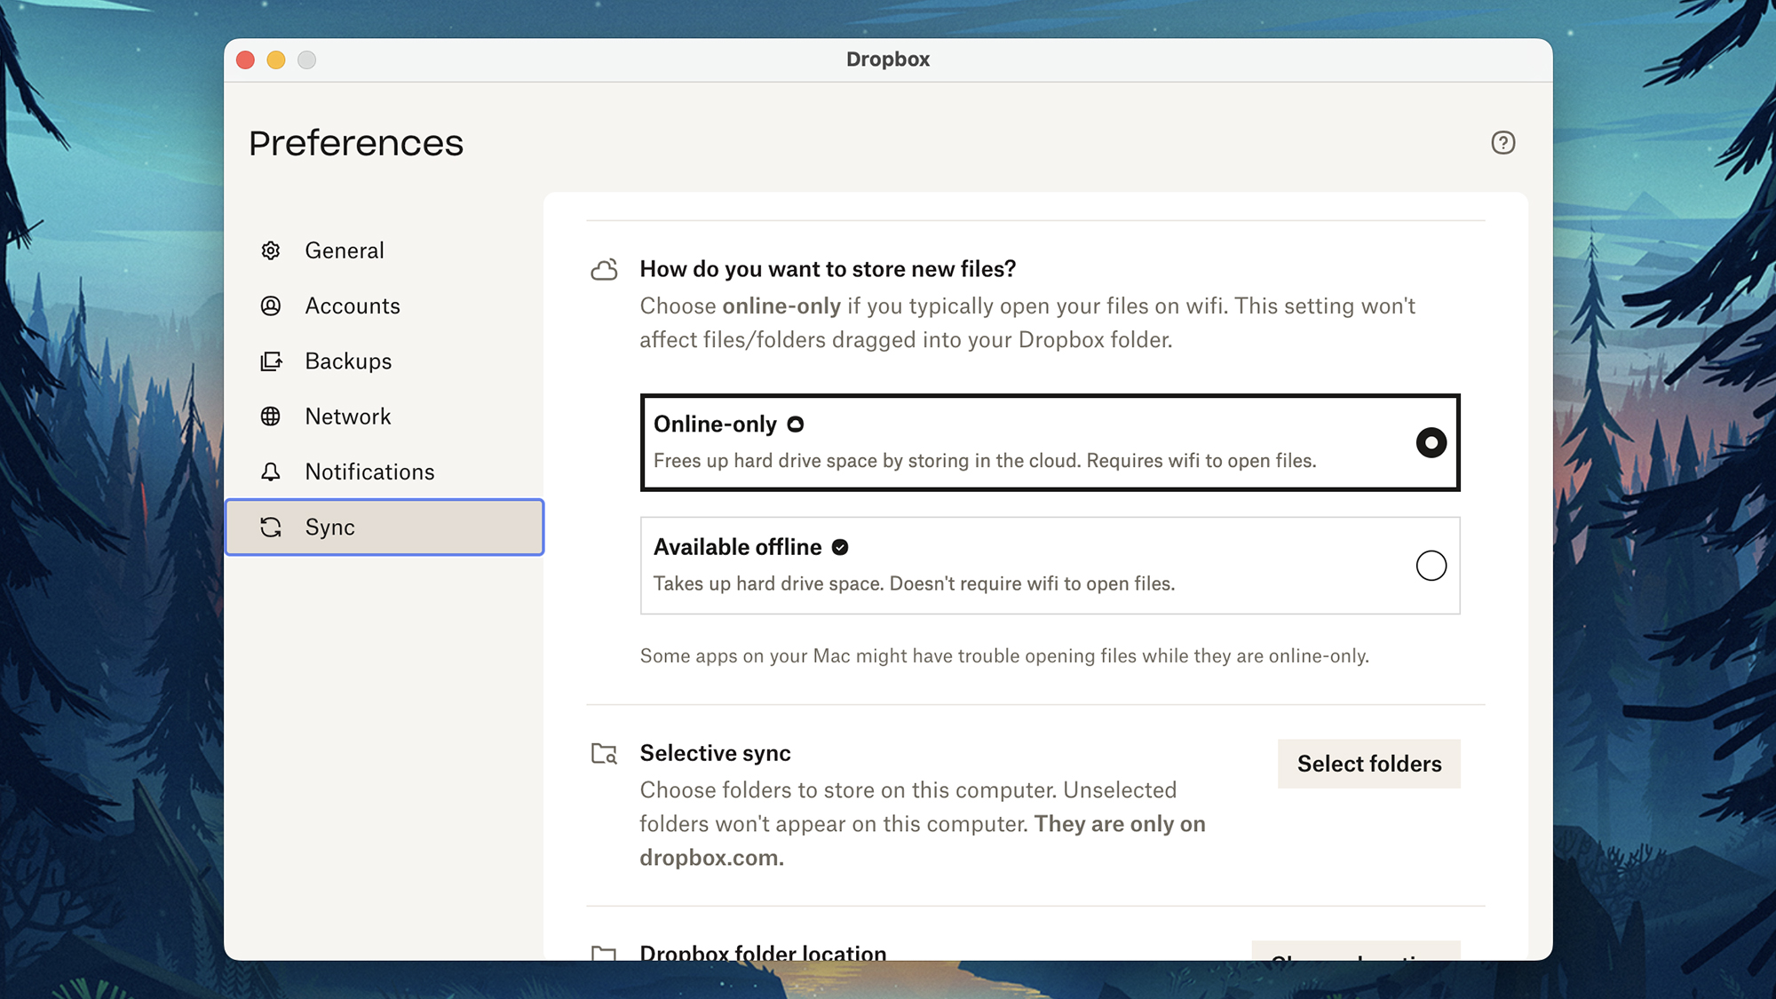Screen dimensions: 1776x999
Task: Click the info badge next to Online-only
Action: click(x=795, y=424)
